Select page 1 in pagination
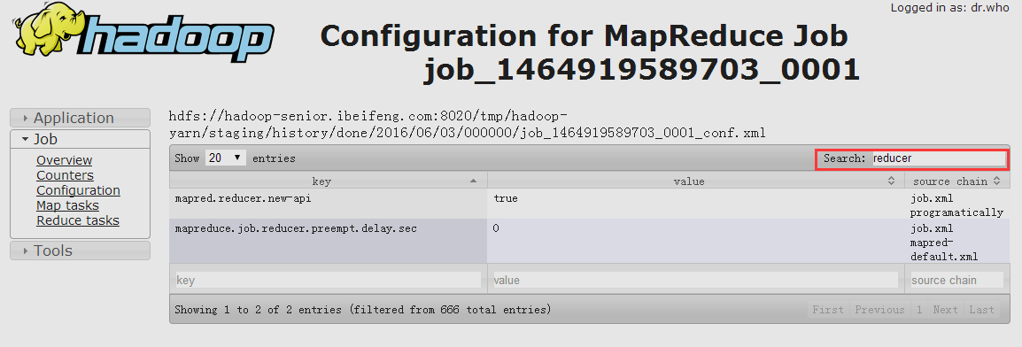Viewport: 1022px width, 347px height. click(x=919, y=310)
